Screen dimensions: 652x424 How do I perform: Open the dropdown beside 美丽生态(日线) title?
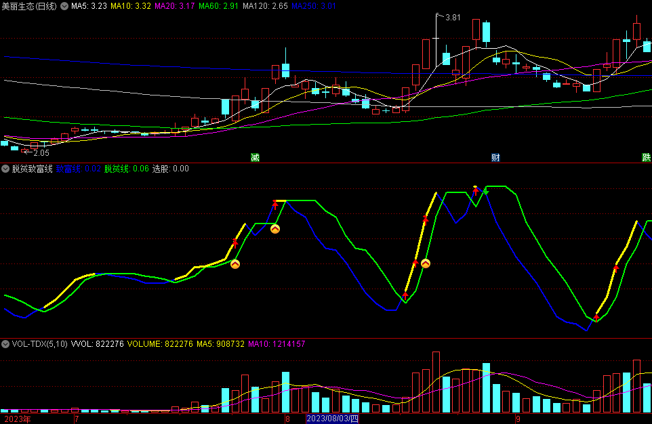click(x=64, y=6)
